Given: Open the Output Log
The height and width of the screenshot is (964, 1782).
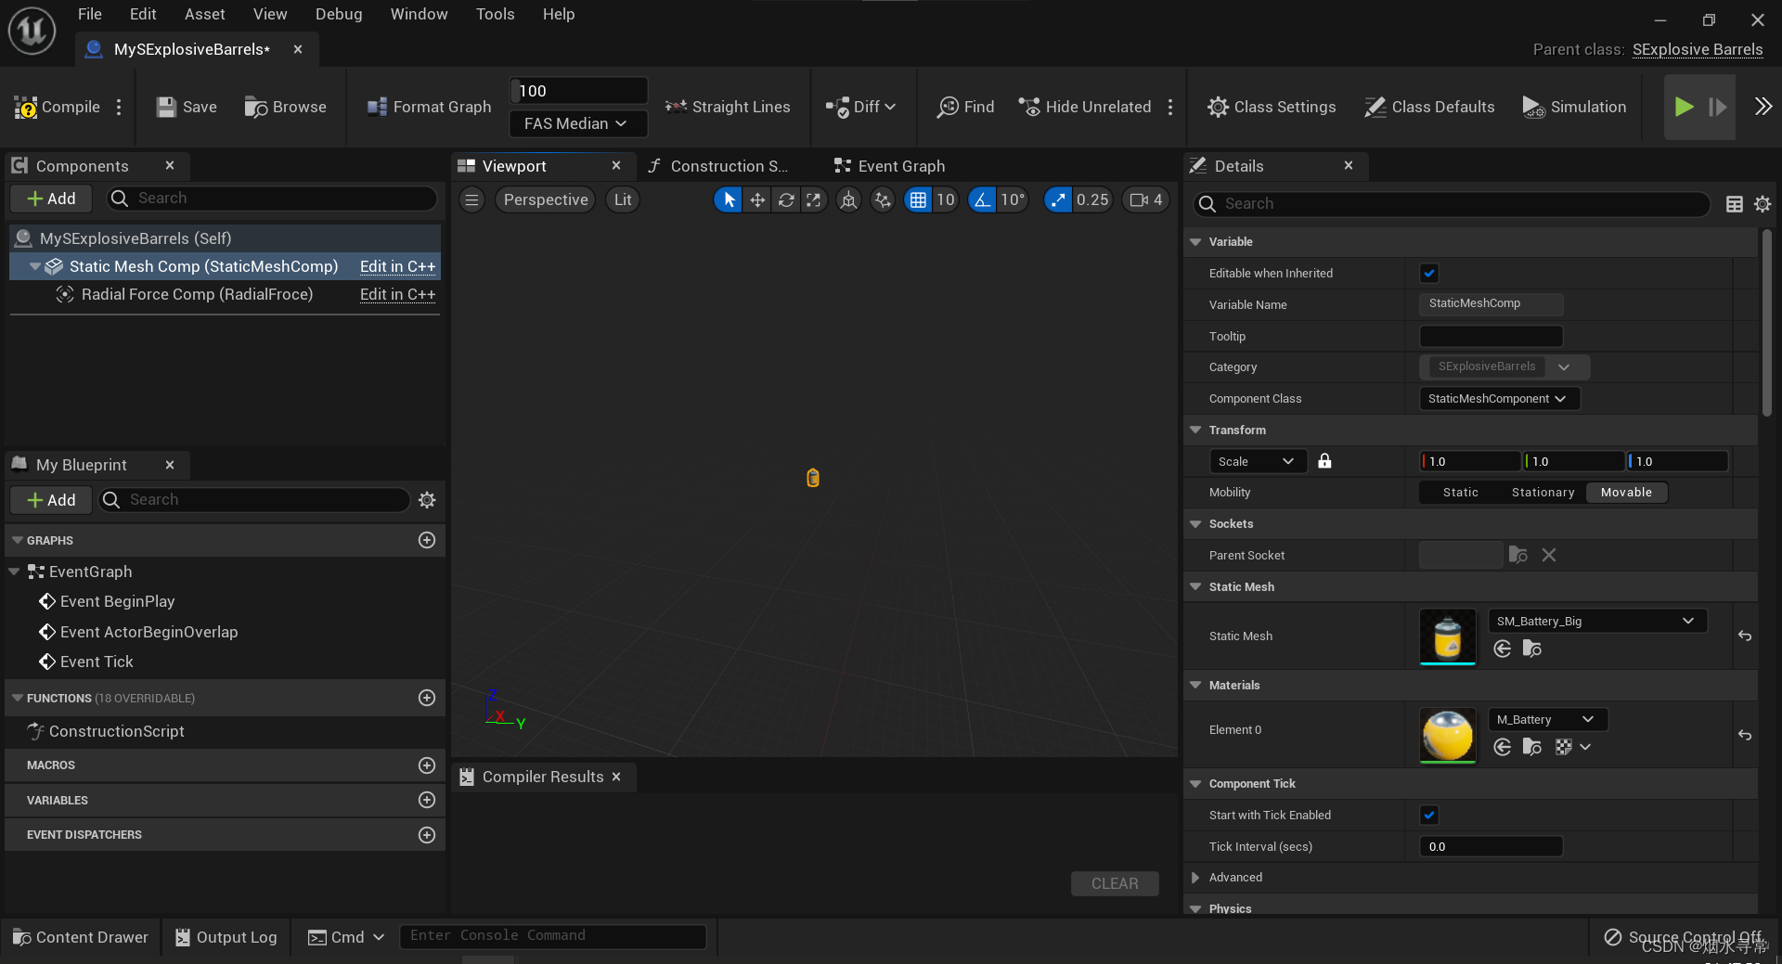Looking at the screenshot, I should coord(226,937).
